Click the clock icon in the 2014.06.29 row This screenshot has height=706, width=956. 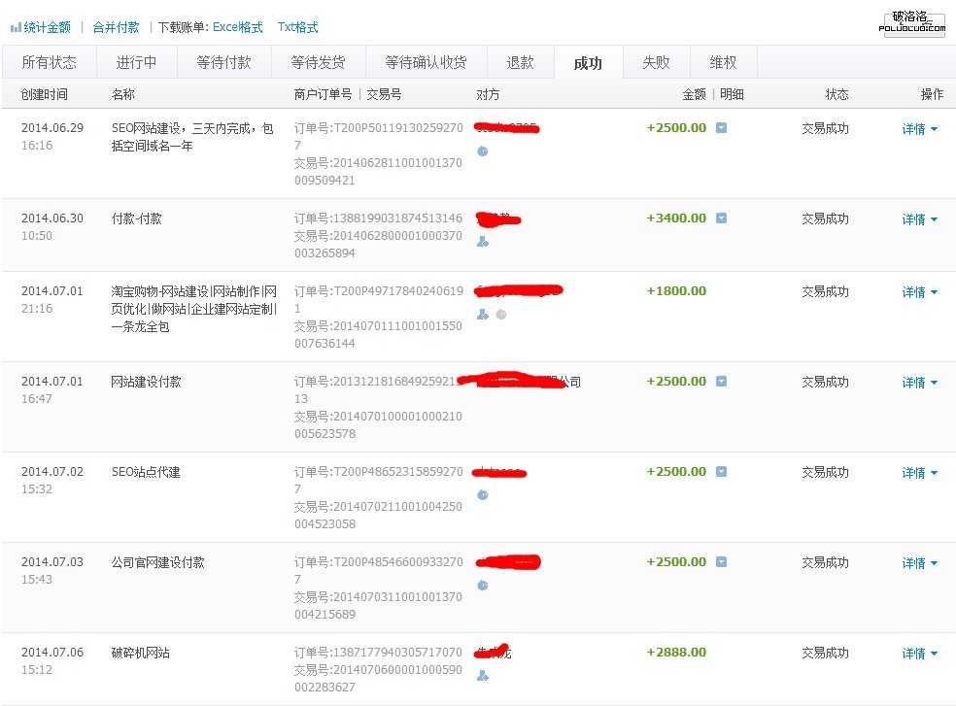tap(483, 151)
